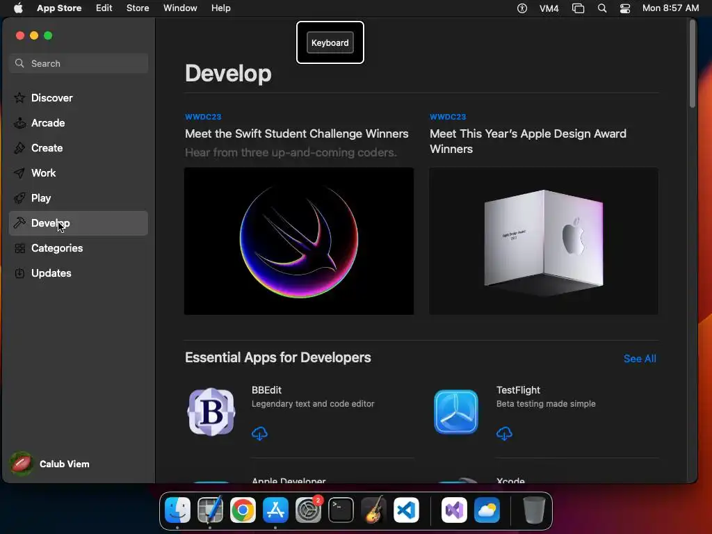
Task: Click the Develop hammer icon
Action: click(x=19, y=223)
